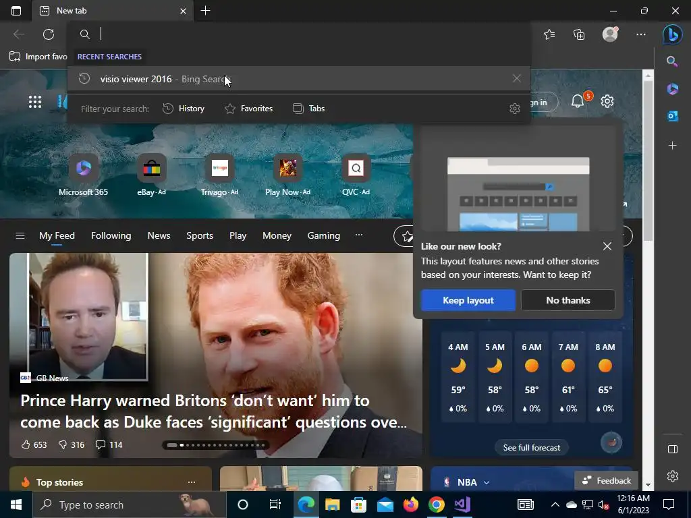Image resolution: width=691 pixels, height=518 pixels.
Task: Open address bar search settings gear
Action: pyautogui.click(x=515, y=109)
